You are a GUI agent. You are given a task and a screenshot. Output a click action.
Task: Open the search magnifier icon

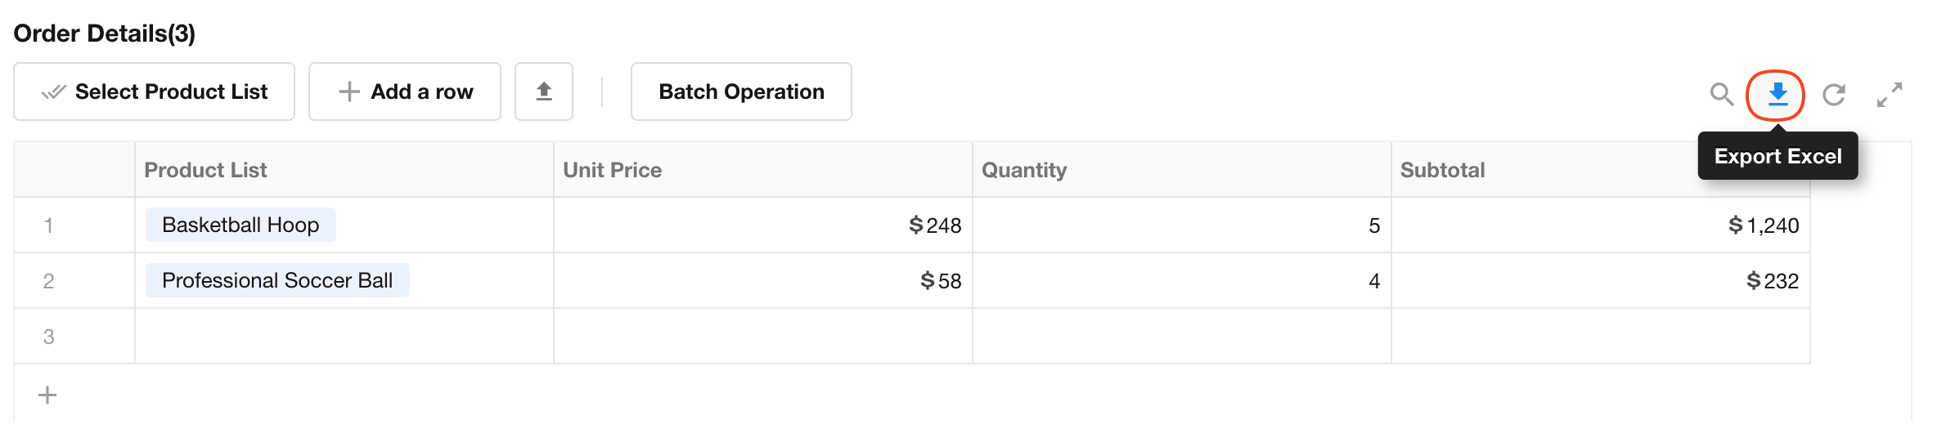tap(1721, 95)
